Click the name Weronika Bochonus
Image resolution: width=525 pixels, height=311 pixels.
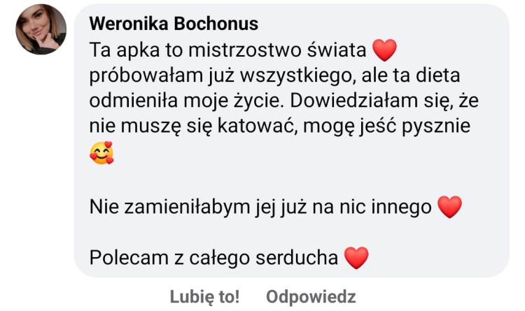(x=174, y=24)
